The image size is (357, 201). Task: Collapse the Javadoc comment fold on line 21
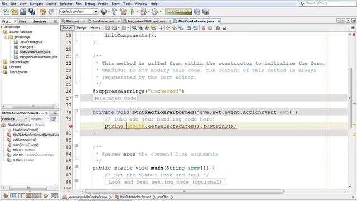coord(76,55)
